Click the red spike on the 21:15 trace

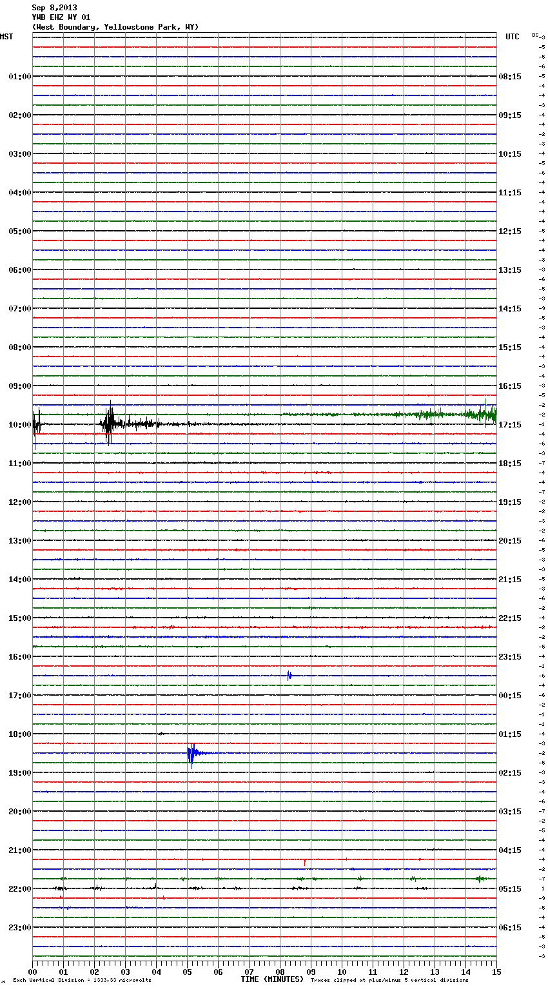coord(304,862)
